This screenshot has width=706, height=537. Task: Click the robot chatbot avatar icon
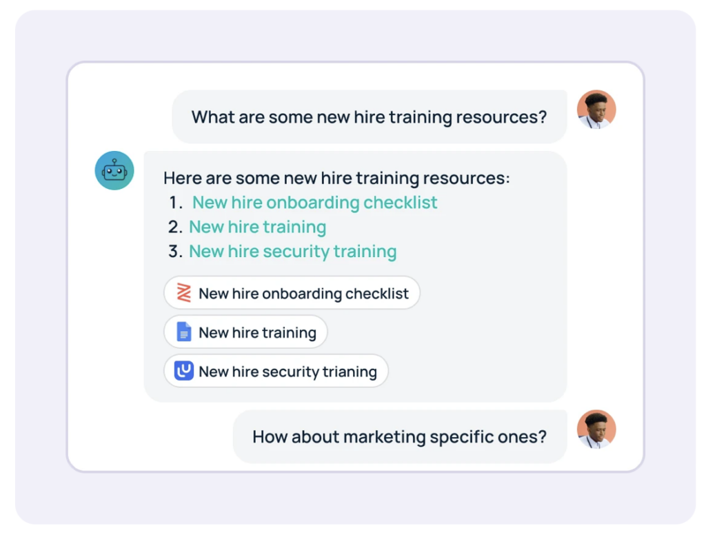coord(114,170)
